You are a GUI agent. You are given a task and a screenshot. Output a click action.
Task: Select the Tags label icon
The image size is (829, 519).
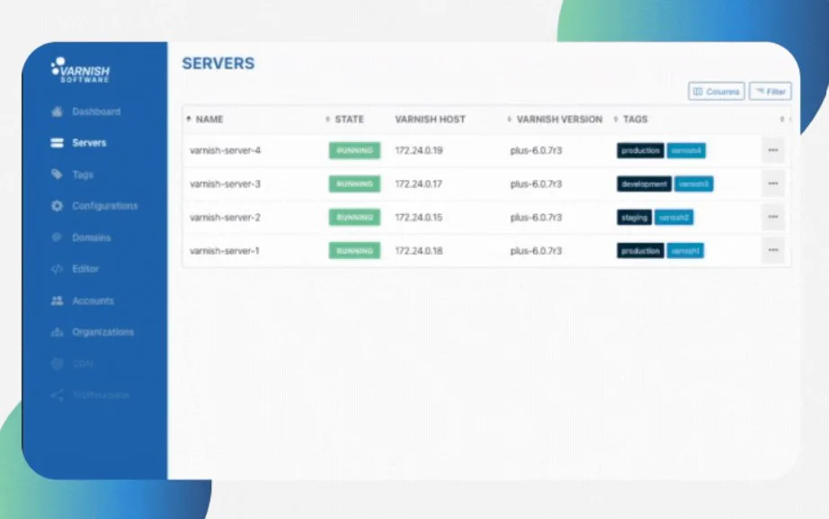[x=58, y=174]
